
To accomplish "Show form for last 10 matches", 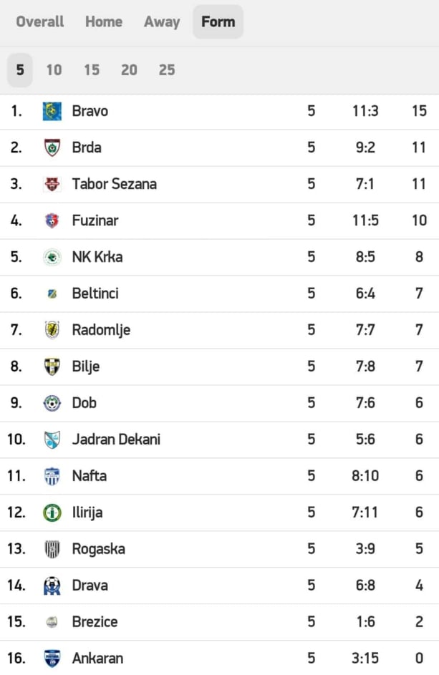I will [54, 70].
